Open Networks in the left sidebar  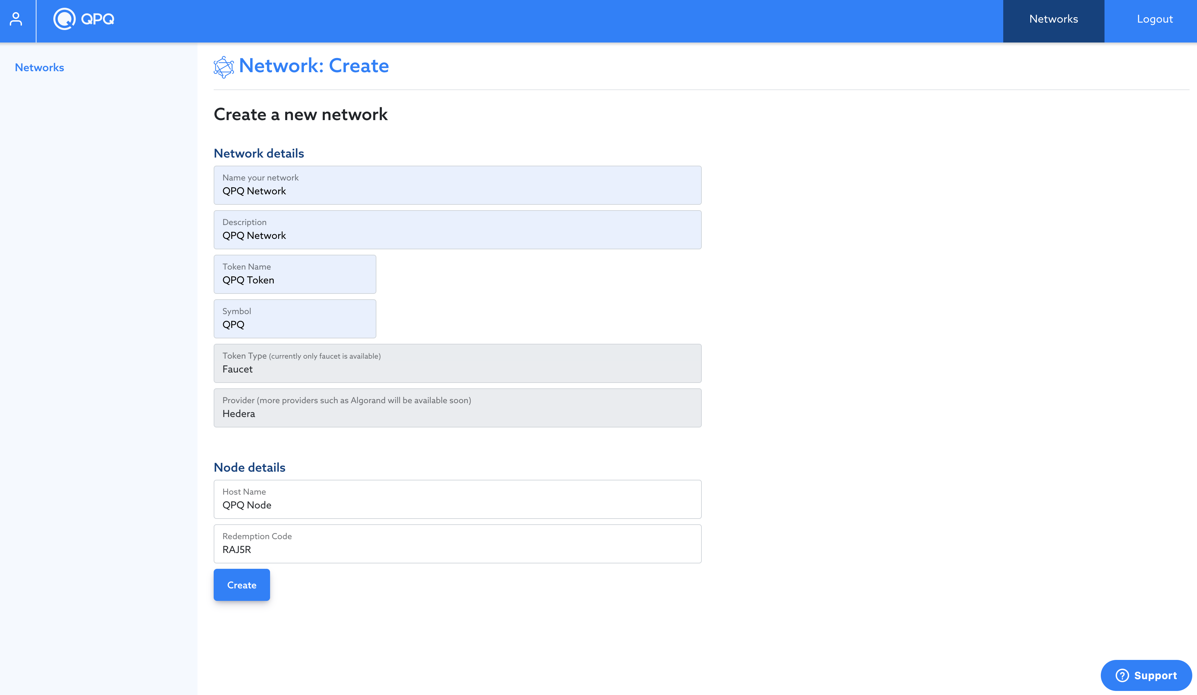(x=39, y=67)
